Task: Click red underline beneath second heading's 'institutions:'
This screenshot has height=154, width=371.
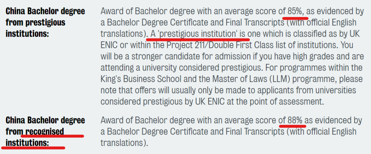Action: tap(33, 148)
